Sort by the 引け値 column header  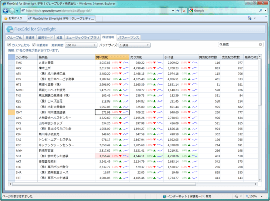181,57
